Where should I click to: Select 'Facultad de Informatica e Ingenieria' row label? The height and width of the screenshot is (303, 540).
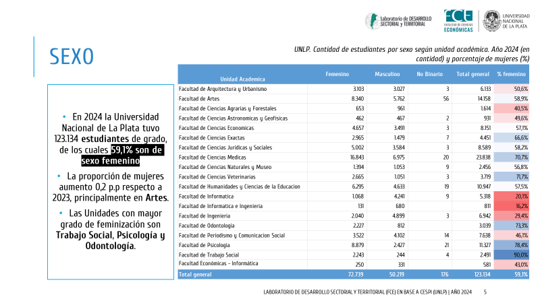221,207
